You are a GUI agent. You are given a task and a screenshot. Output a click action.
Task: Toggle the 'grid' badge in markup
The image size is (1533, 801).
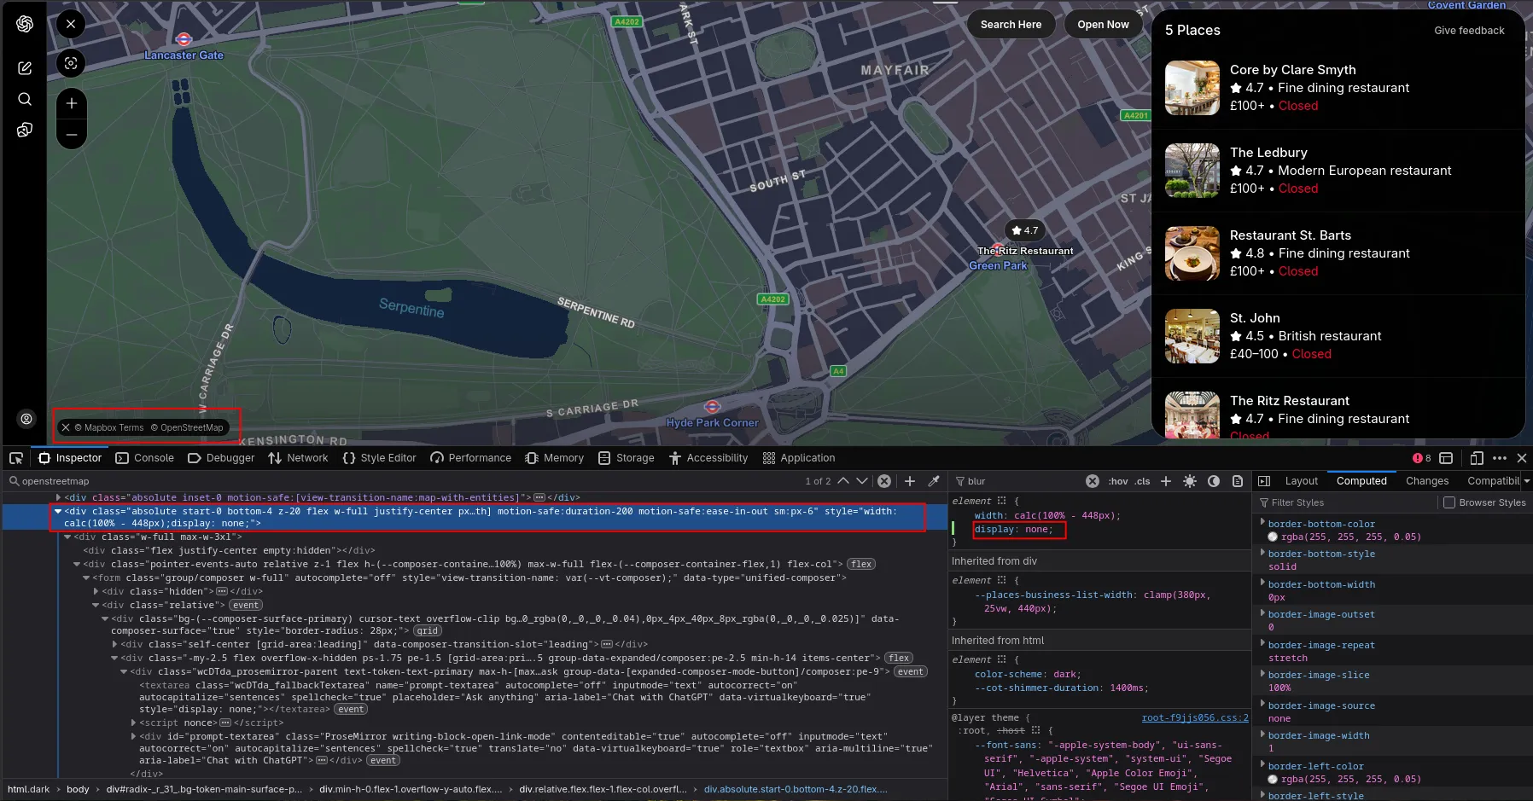click(x=428, y=631)
